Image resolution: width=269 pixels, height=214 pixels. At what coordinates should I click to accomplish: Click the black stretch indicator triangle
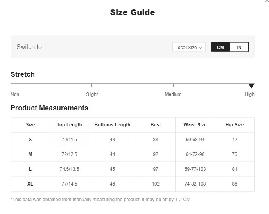[251, 86]
